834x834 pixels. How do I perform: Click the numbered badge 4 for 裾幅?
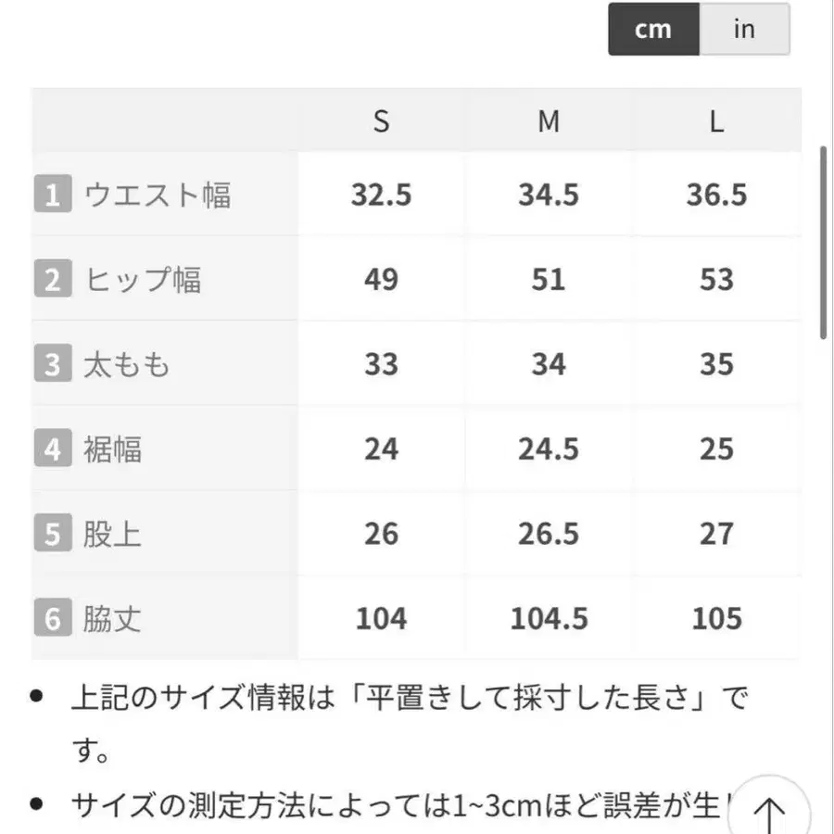pos(53,448)
